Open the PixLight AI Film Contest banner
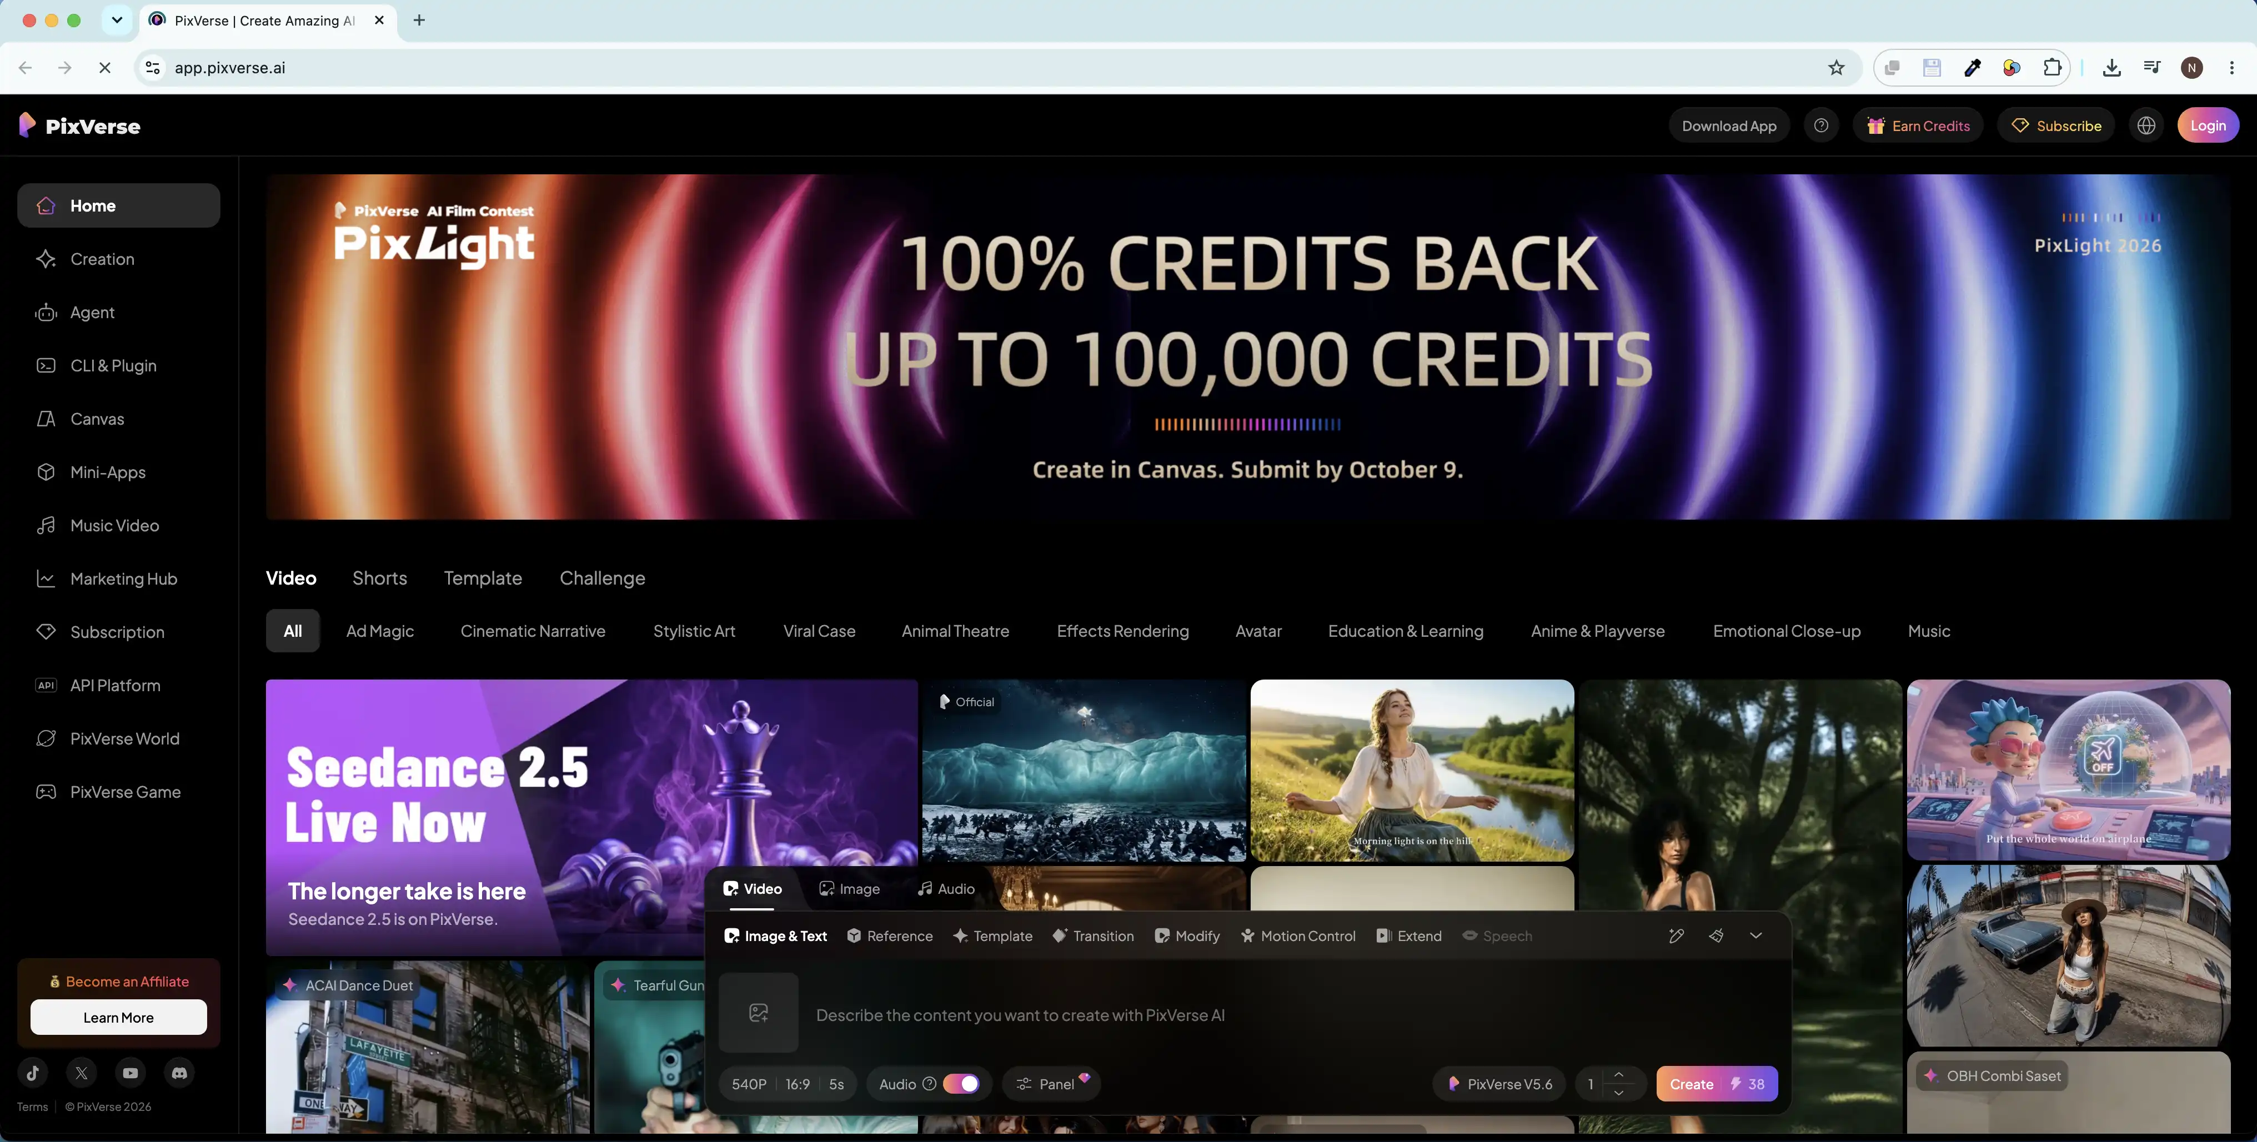2257x1142 pixels. (x=1248, y=346)
